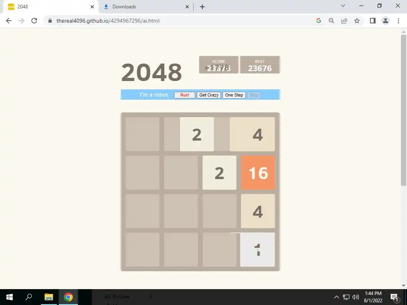Click the page vertical scrollbar thumb

click(x=403, y=110)
